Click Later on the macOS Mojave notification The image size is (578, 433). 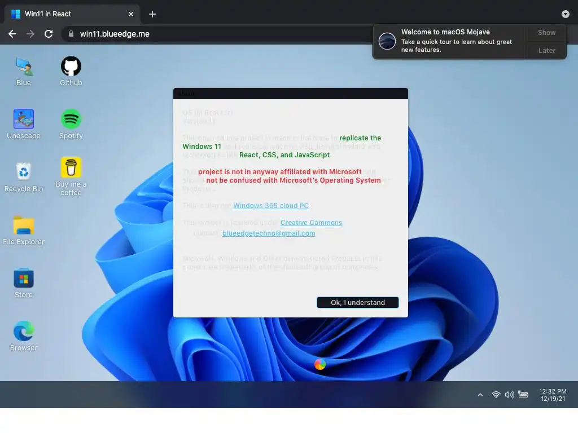coord(546,50)
